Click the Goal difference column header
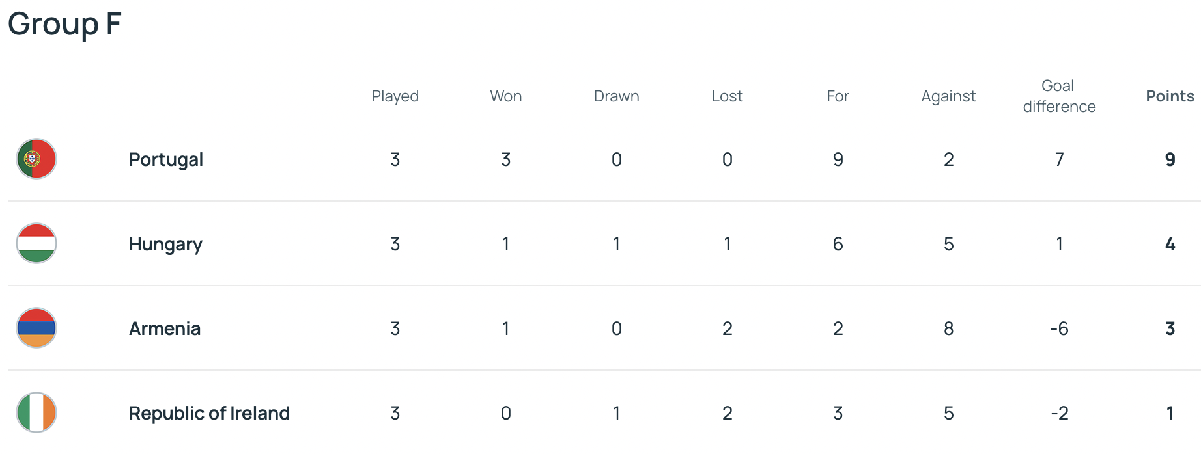The height and width of the screenshot is (454, 1201). [x=1059, y=96]
